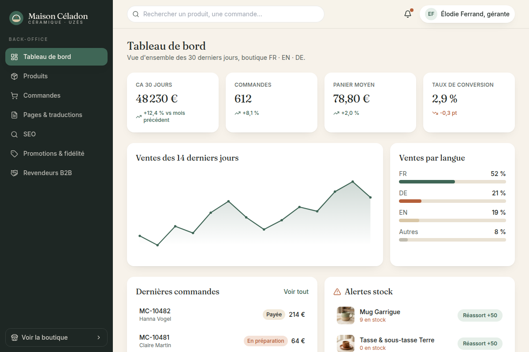Click the DE sales progress bar

pos(452,201)
